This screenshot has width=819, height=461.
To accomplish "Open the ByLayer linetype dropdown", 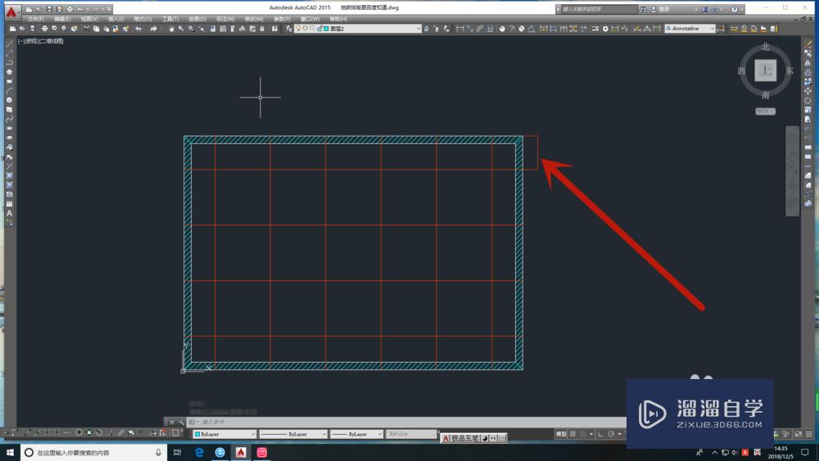I will click(293, 434).
